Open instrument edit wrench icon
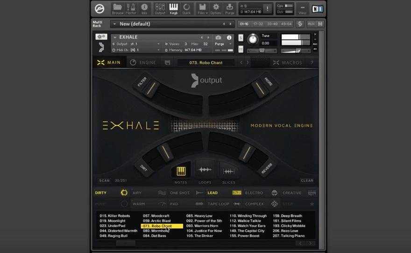Viewport: 411px width, 253px height. click(101, 37)
